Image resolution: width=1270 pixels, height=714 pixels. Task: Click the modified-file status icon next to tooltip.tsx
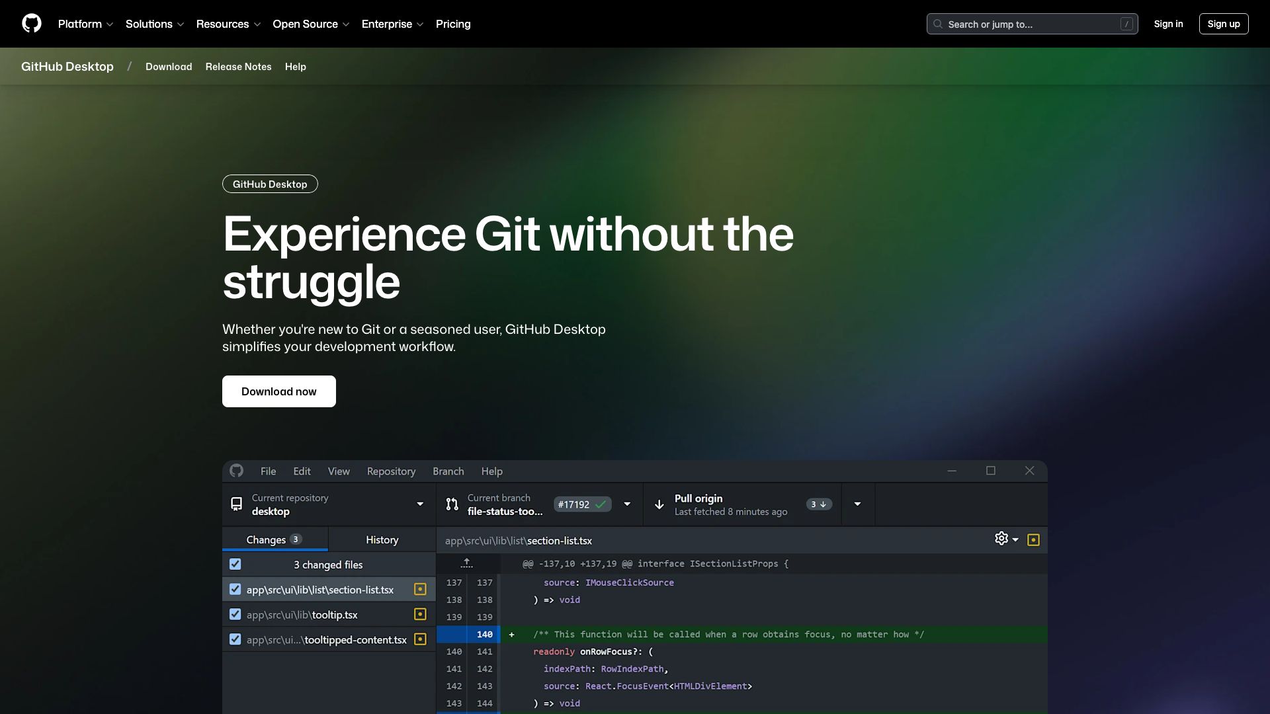pos(420,614)
